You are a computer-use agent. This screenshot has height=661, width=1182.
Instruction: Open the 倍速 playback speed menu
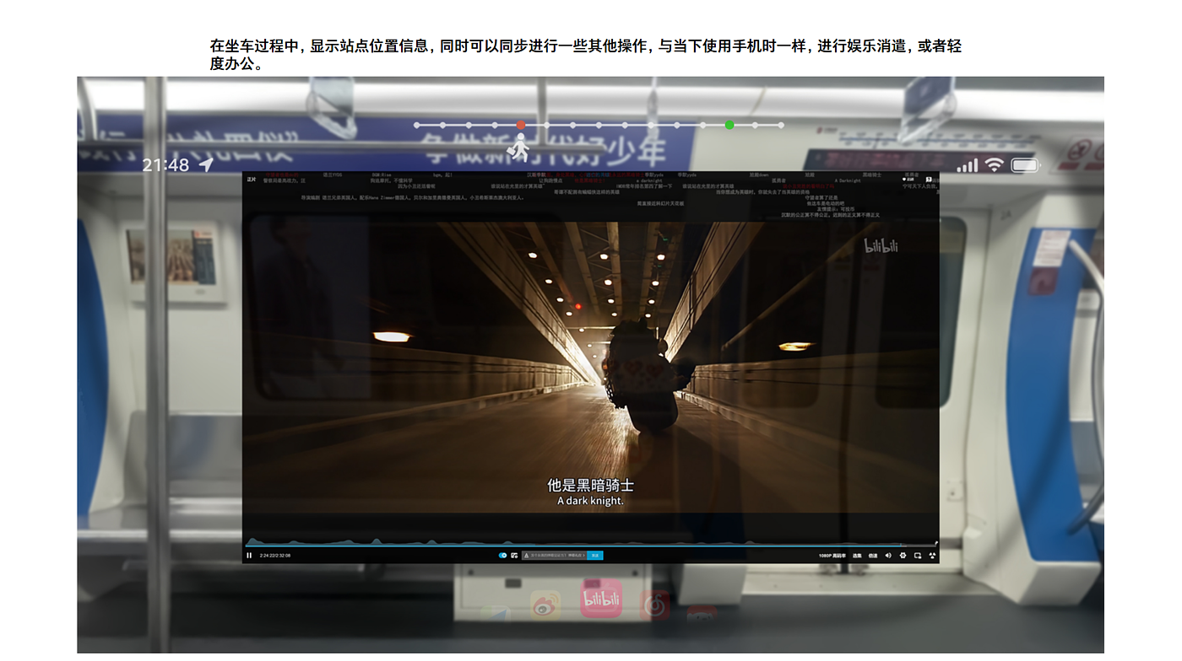tap(873, 556)
